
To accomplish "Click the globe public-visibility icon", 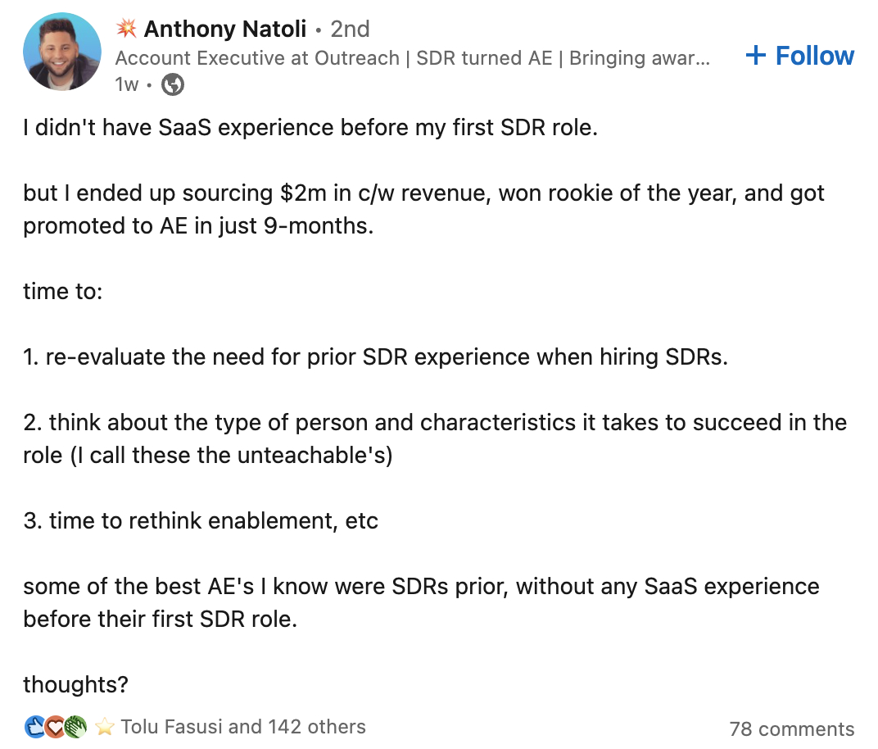I will click(x=172, y=84).
